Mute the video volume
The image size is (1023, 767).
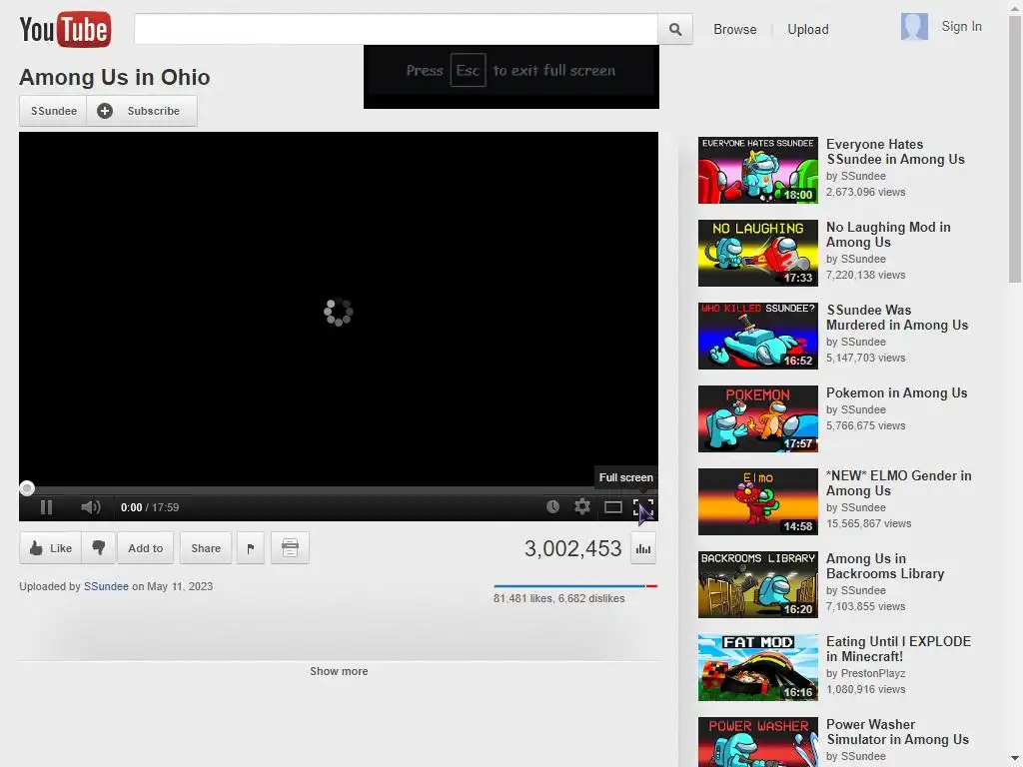click(x=90, y=507)
